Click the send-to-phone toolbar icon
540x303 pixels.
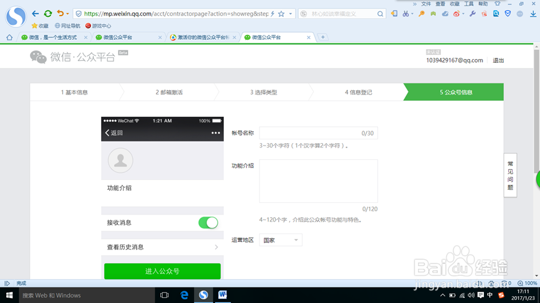(x=394, y=14)
